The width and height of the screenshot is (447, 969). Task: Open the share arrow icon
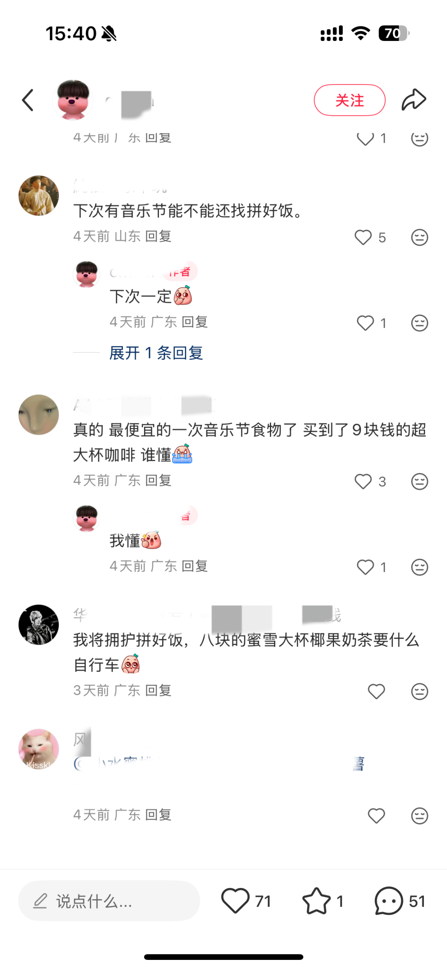[x=414, y=100]
